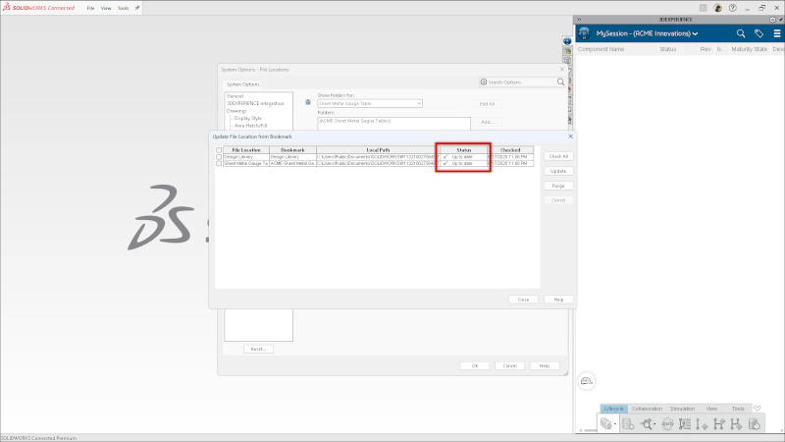Click the tag icon in MySession header
Image resolution: width=785 pixels, height=442 pixels.
point(759,33)
